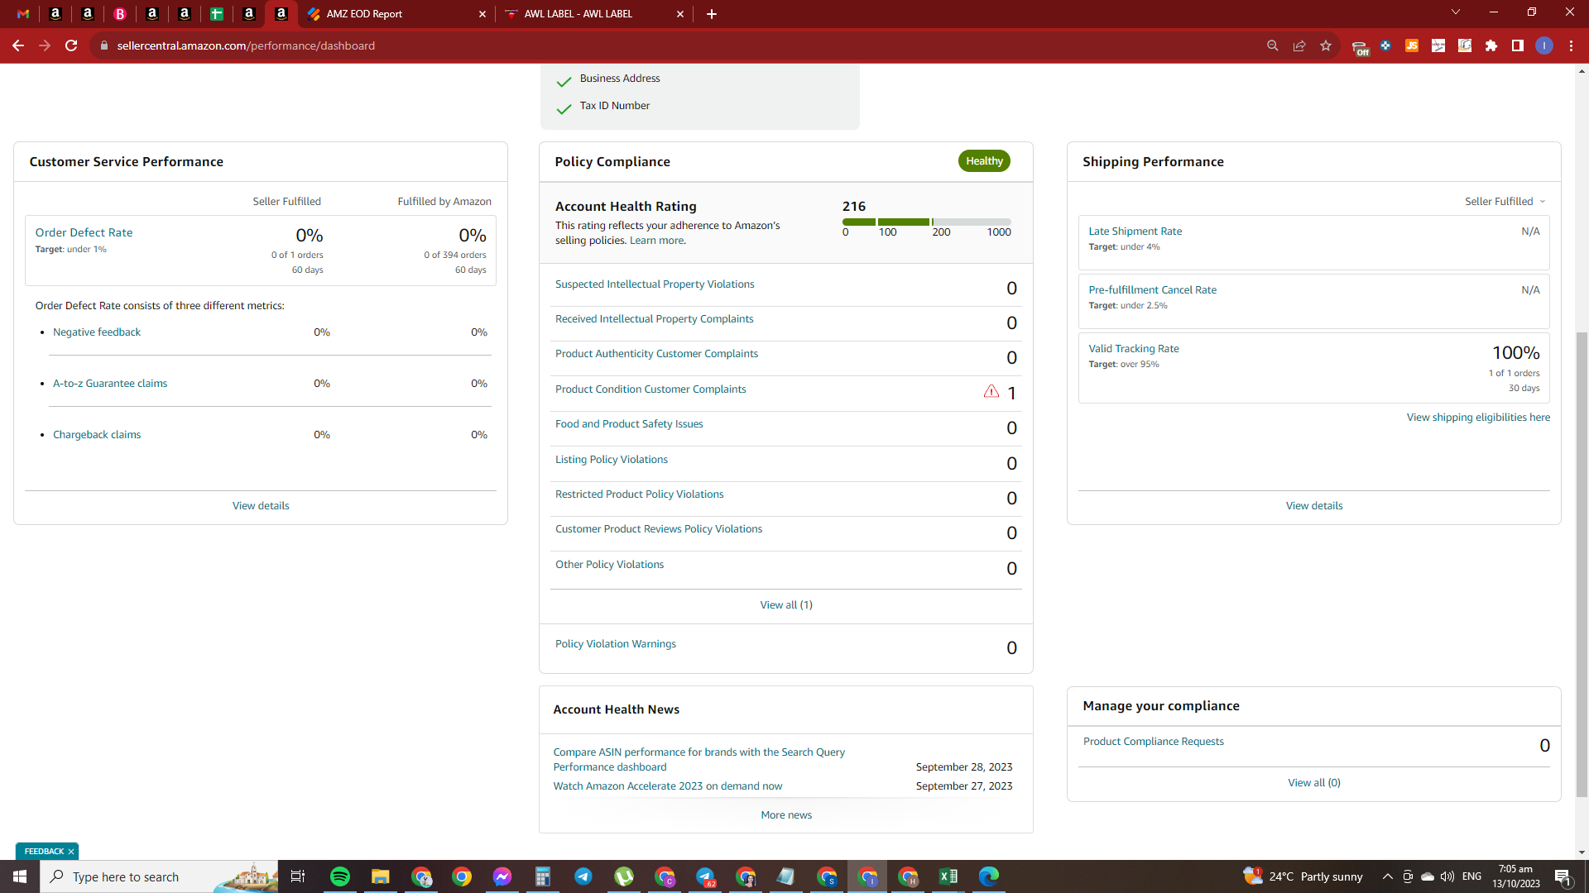This screenshot has height=893, width=1589.
Task: Dismiss the FEEDBACK tab with its X
Action: point(71,852)
